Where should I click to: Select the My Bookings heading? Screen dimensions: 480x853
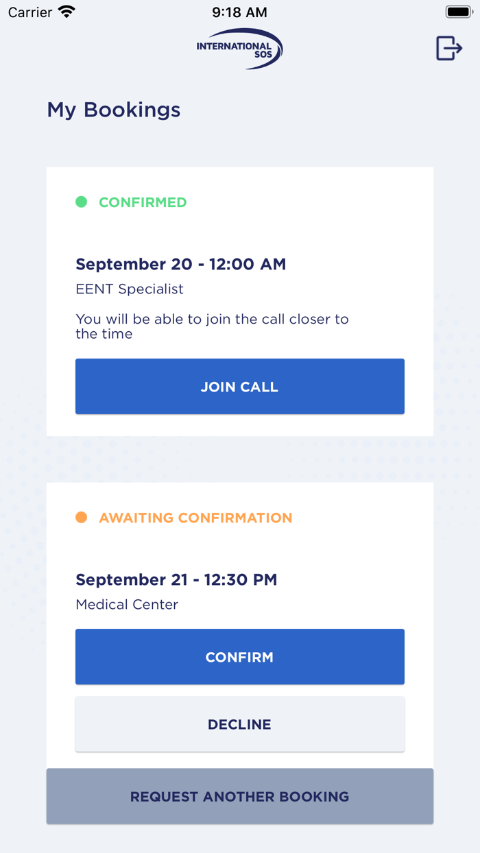[x=113, y=110]
